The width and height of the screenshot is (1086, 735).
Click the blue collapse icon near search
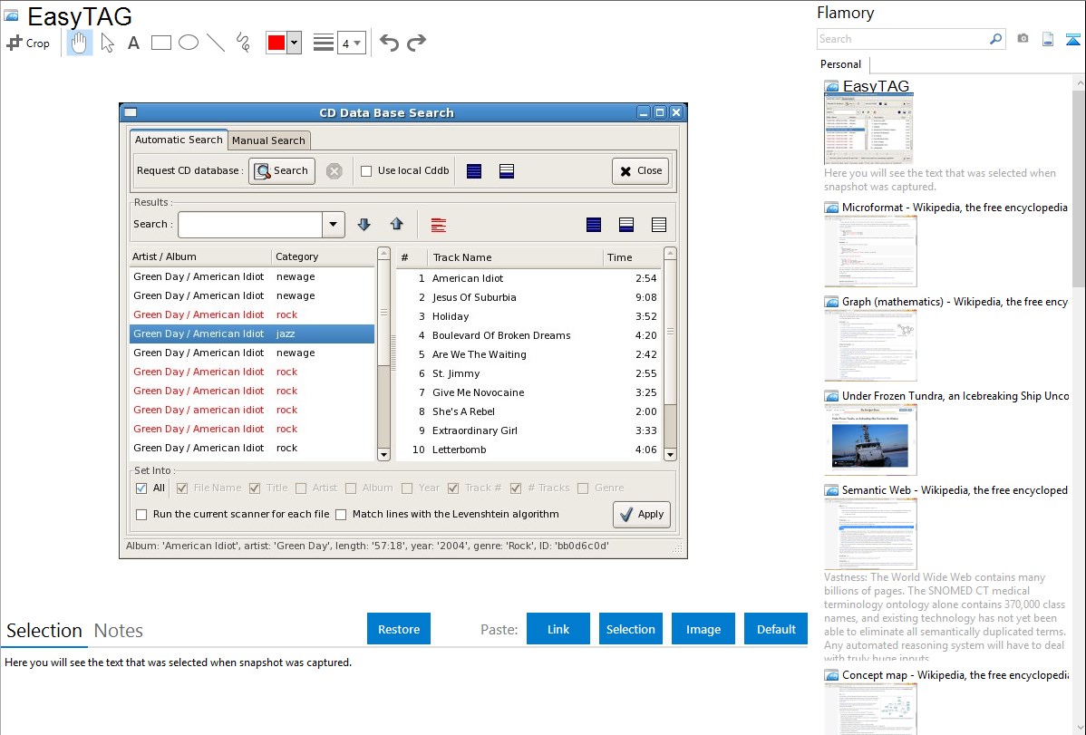[x=1072, y=39]
